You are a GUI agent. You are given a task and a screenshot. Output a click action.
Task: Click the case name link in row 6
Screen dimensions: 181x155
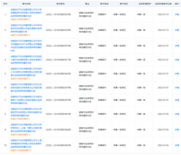26,88
